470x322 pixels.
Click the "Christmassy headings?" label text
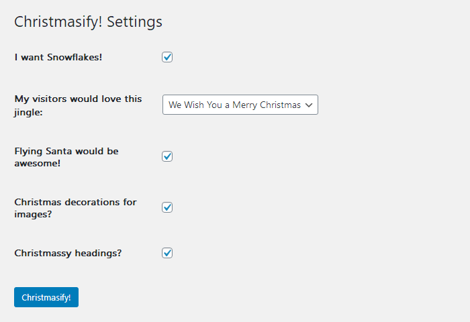click(x=68, y=253)
